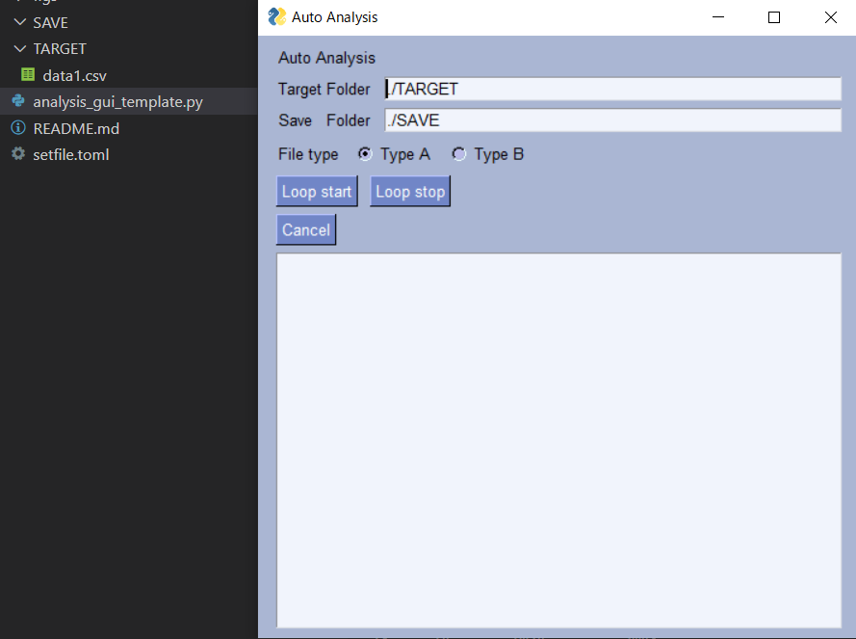Collapse the TARGET folder in the explorer

pos(21,48)
